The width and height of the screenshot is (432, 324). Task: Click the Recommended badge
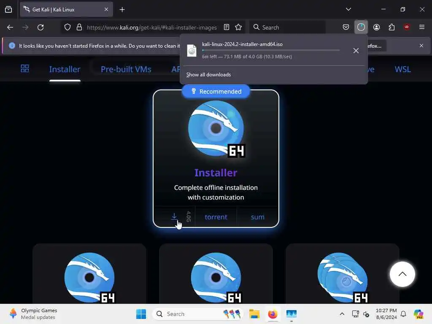point(216,92)
